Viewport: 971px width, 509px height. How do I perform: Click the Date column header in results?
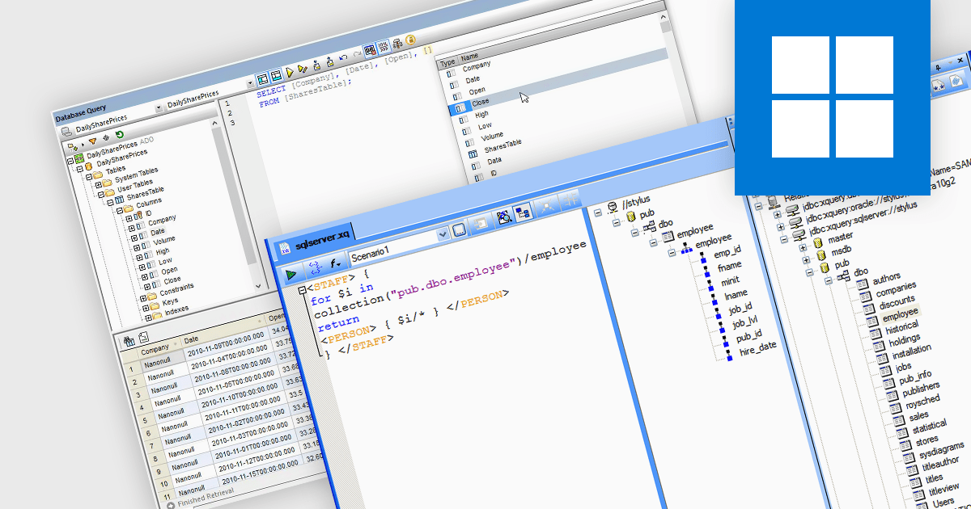[x=191, y=339]
